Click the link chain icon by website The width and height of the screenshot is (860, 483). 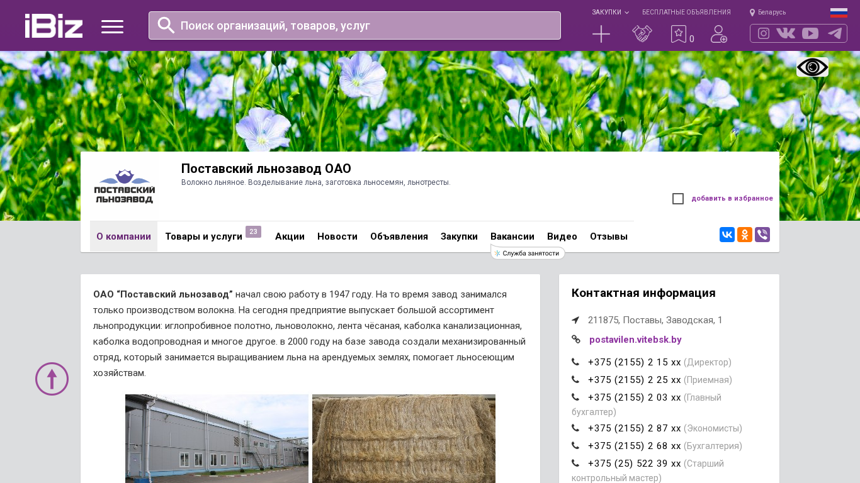point(575,340)
